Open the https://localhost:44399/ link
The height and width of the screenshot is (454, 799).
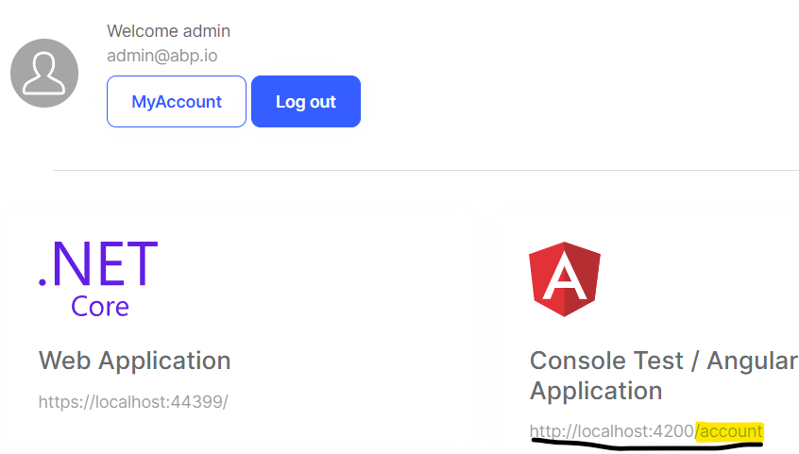[133, 402]
